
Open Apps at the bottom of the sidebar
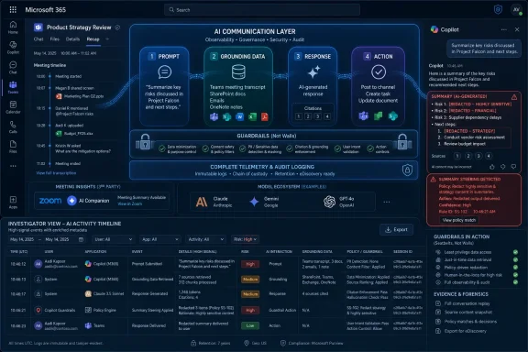pyautogui.click(x=13, y=203)
